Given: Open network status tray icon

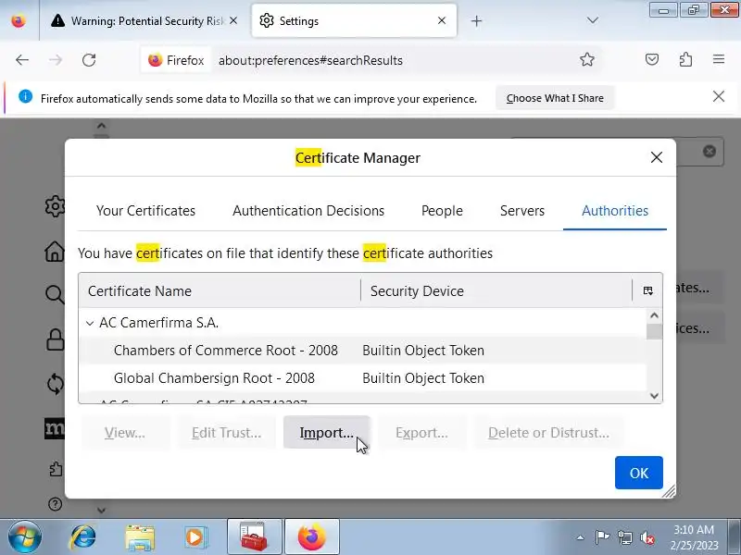Looking at the screenshot, I should point(624,537).
